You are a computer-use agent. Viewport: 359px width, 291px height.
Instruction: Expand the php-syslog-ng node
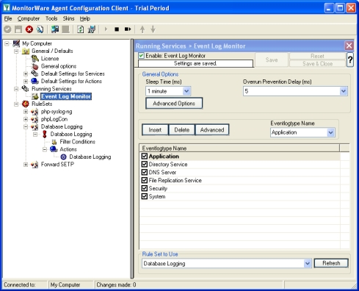[x=26, y=112]
